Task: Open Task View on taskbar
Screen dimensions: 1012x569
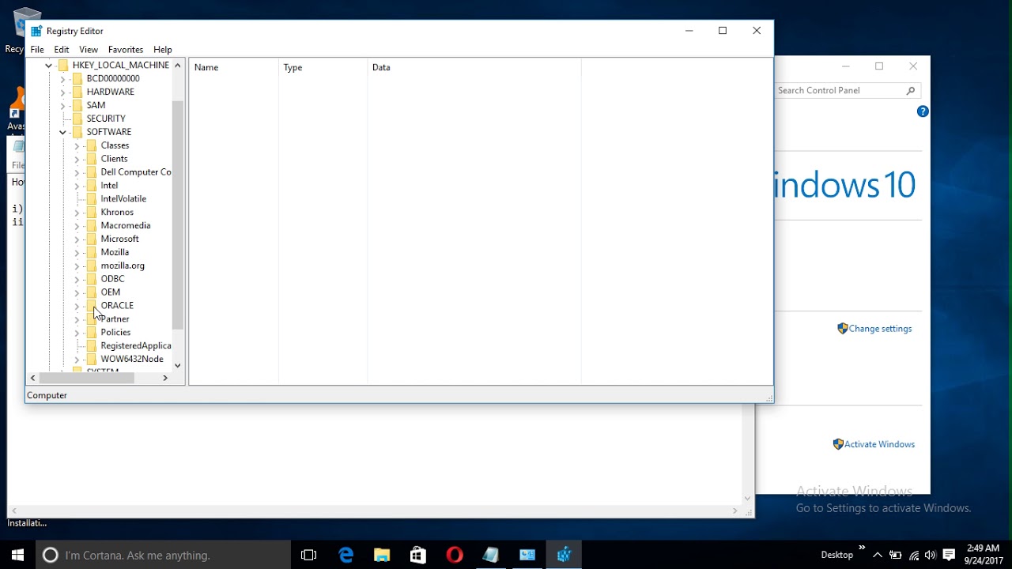Action: pyautogui.click(x=309, y=556)
